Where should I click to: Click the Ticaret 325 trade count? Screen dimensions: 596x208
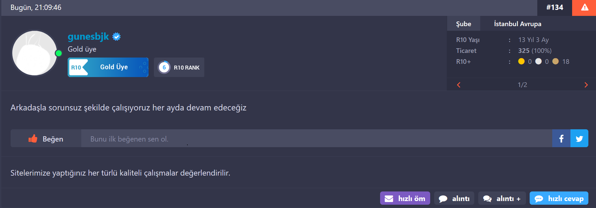pyautogui.click(x=524, y=51)
